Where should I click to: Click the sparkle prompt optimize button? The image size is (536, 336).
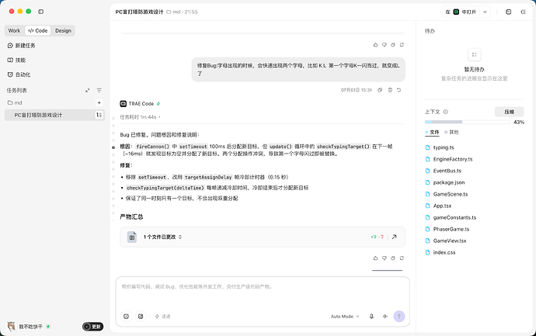click(x=162, y=317)
